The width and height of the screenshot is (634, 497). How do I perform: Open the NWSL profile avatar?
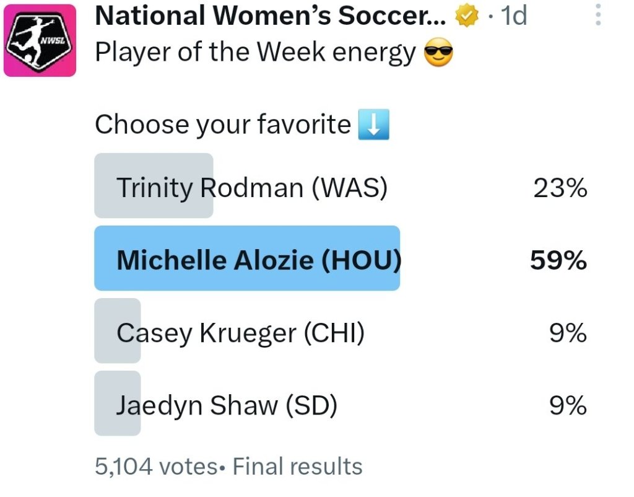point(40,40)
